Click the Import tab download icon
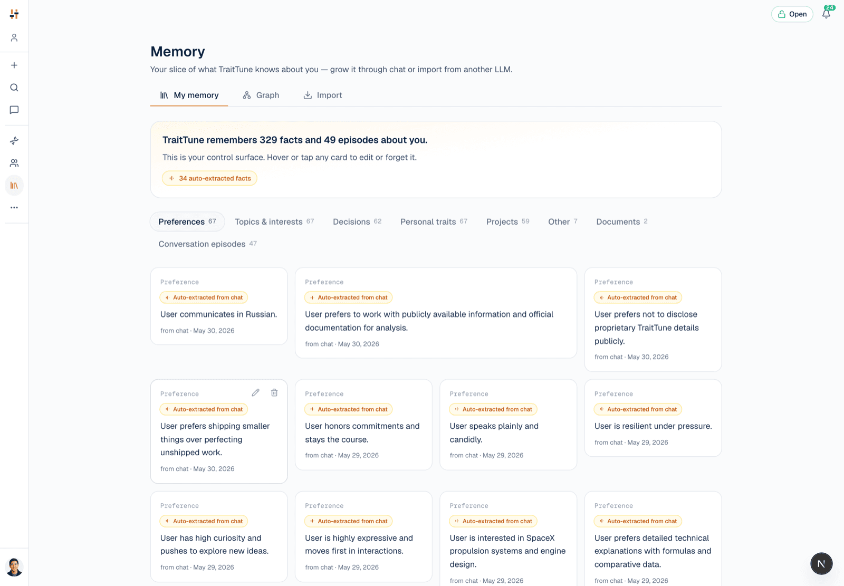Viewport: 844px width, 586px height. tap(308, 95)
